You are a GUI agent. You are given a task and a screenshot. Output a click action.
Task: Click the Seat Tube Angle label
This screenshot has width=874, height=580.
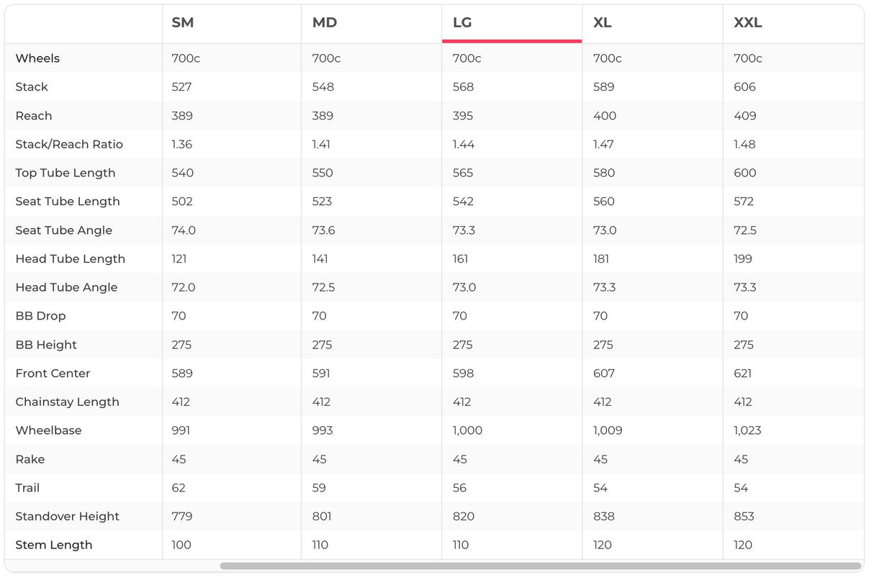64,230
